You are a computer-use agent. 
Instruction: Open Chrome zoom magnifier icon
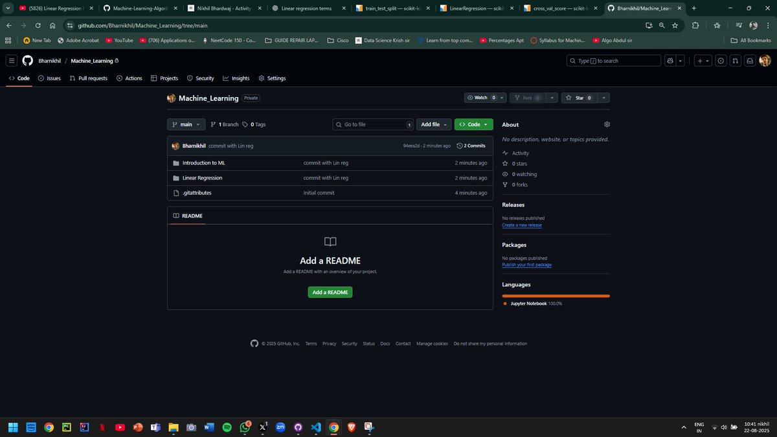(x=661, y=25)
